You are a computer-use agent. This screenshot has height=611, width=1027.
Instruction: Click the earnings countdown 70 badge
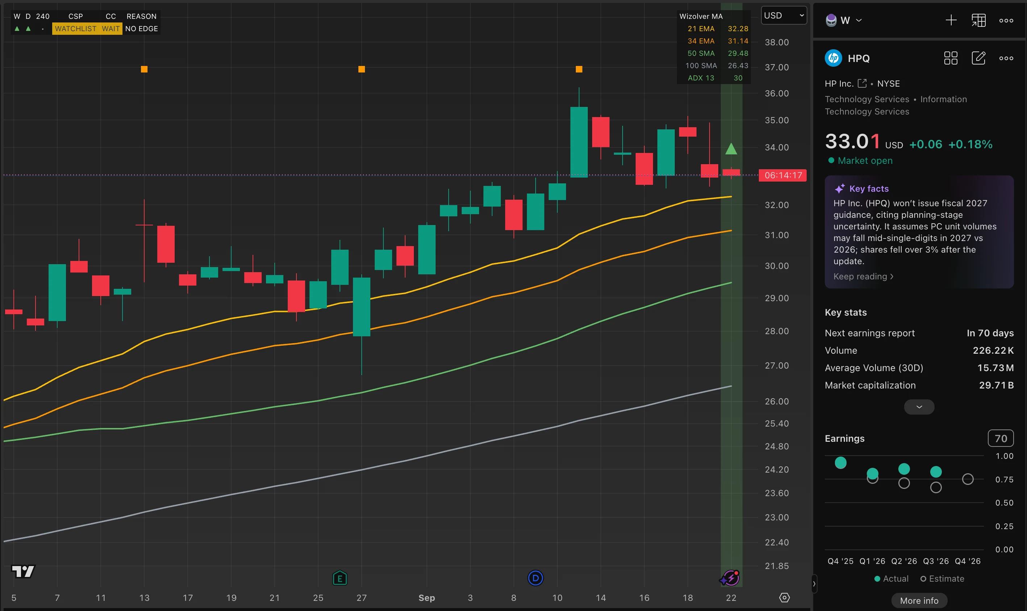[1000, 438]
